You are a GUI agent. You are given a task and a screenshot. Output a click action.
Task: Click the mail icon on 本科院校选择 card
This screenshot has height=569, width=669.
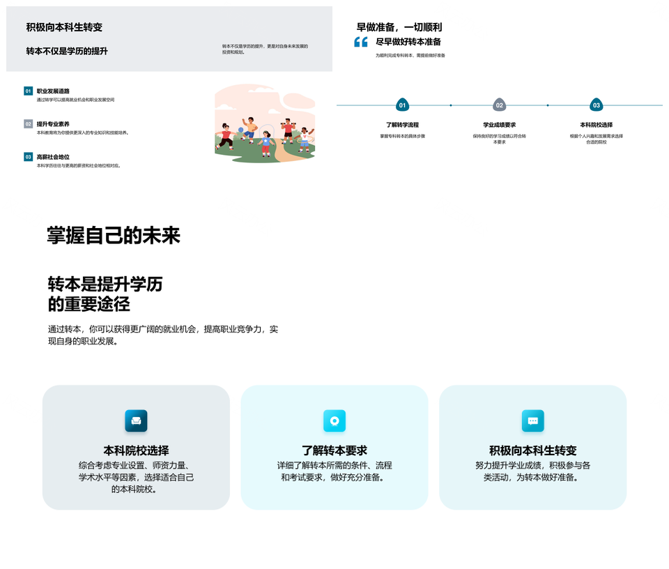(x=136, y=421)
